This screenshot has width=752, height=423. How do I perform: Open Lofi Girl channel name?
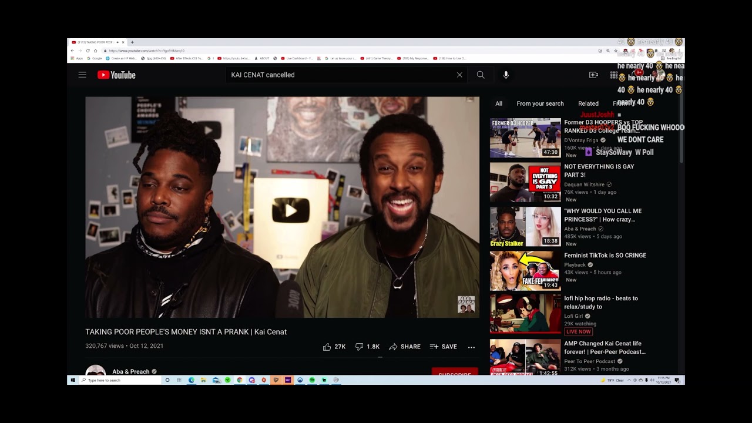point(574,316)
